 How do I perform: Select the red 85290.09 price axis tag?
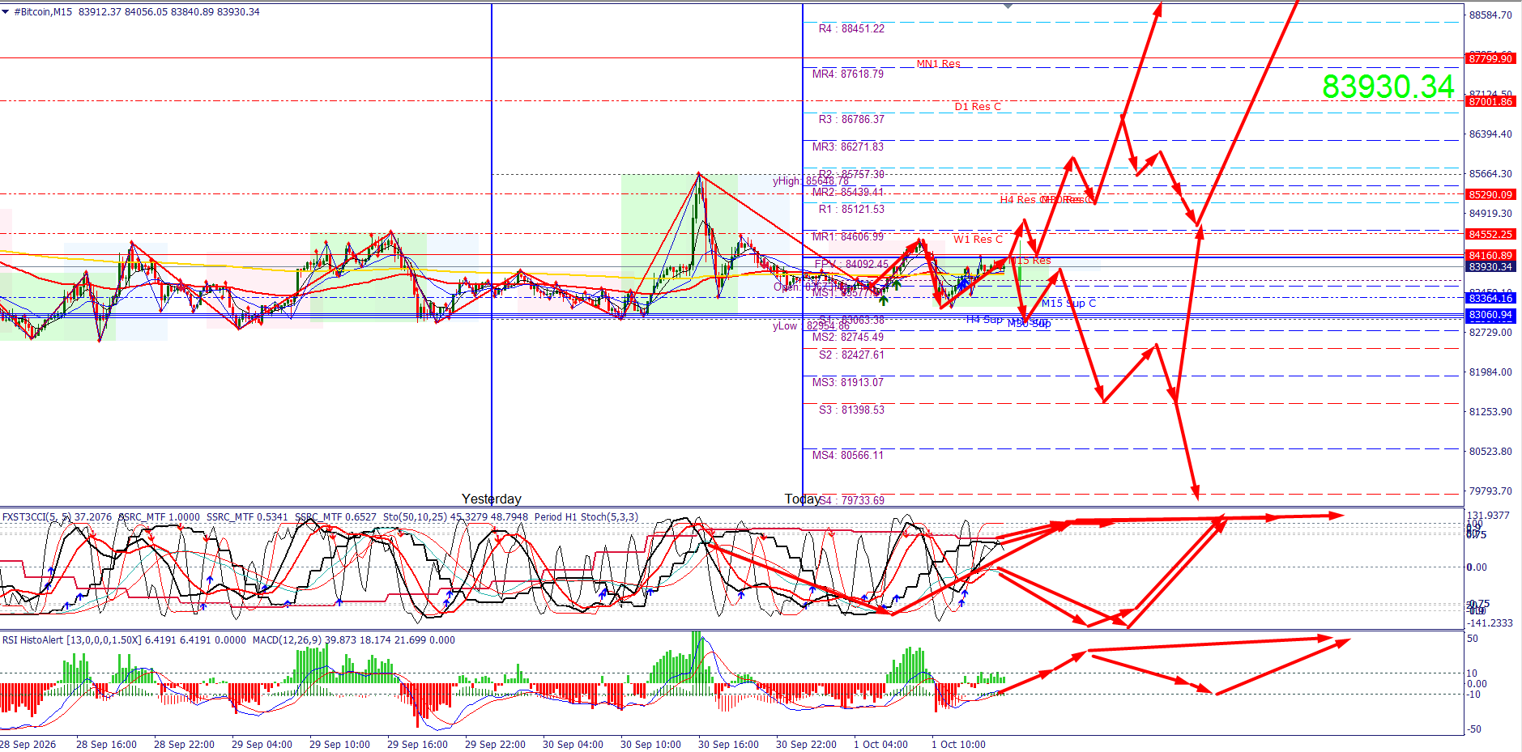point(1490,194)
